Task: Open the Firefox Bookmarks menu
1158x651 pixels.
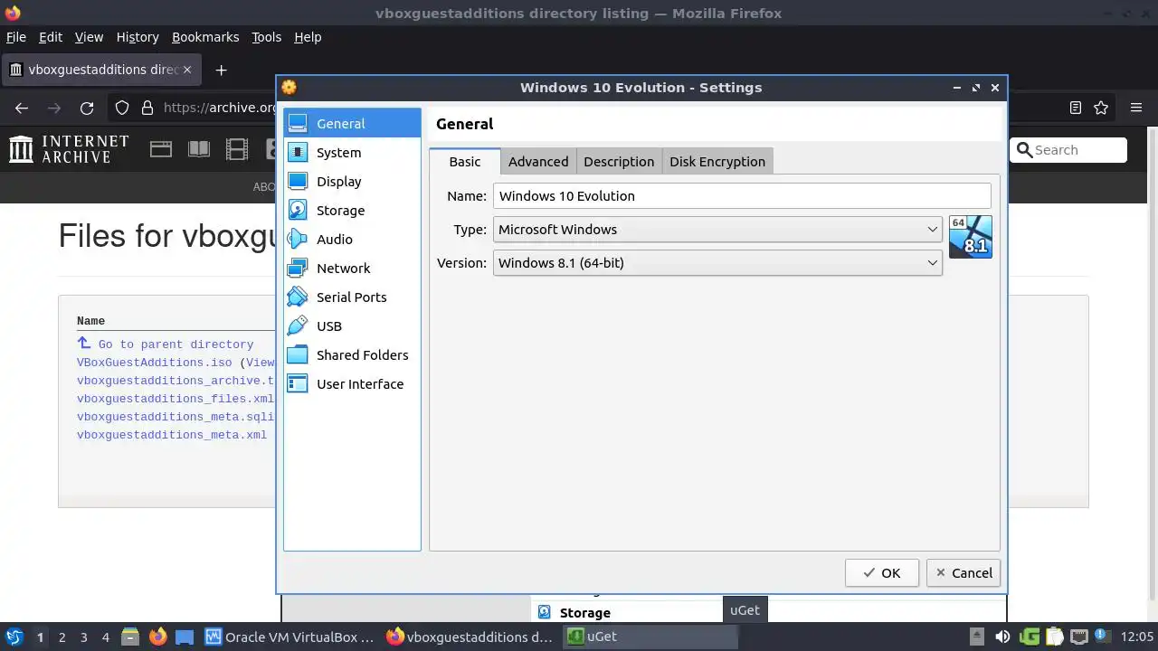Action: click(205, 37)
